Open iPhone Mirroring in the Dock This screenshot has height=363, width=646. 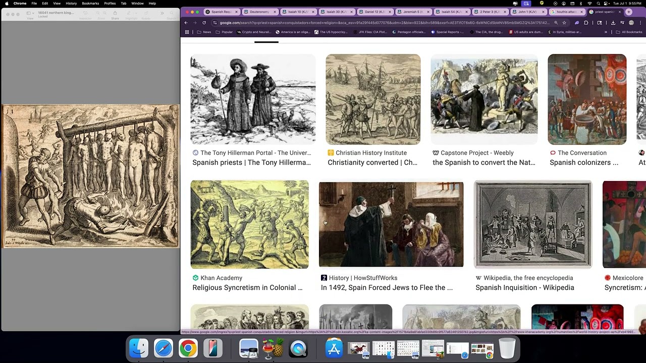[x=212, y=348]
